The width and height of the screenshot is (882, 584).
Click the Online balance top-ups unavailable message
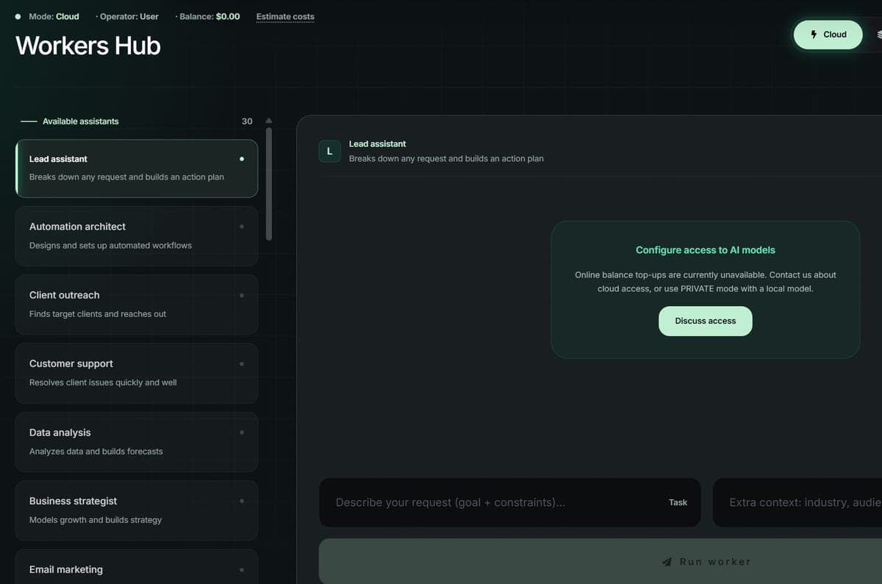(x=706, y=282)
